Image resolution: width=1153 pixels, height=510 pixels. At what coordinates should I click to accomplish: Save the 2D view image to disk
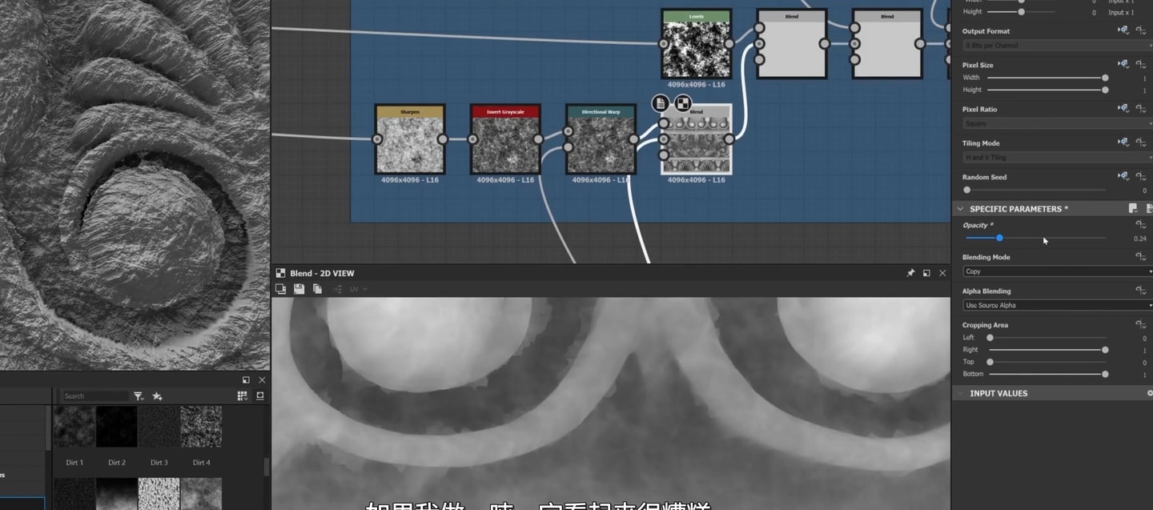(x=299, y=289)
